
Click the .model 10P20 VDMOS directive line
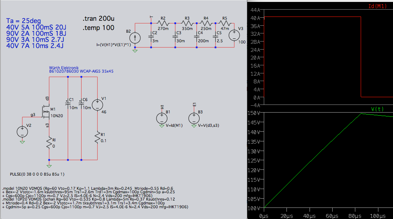pyautogui.click(x=89, y=199)
